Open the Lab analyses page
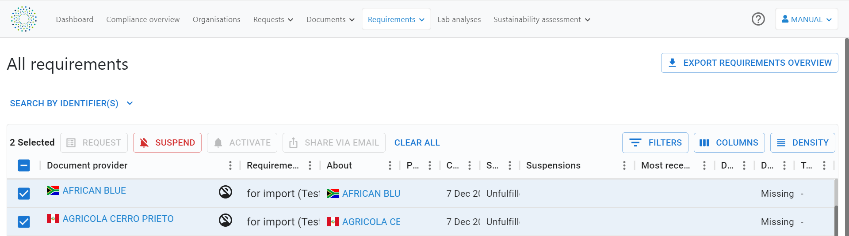This screenshot has height=236, width=849. (x=459, y=19)
